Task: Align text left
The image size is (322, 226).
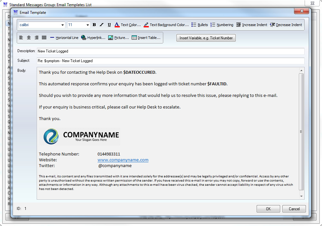Action: [x=21, y=38]
